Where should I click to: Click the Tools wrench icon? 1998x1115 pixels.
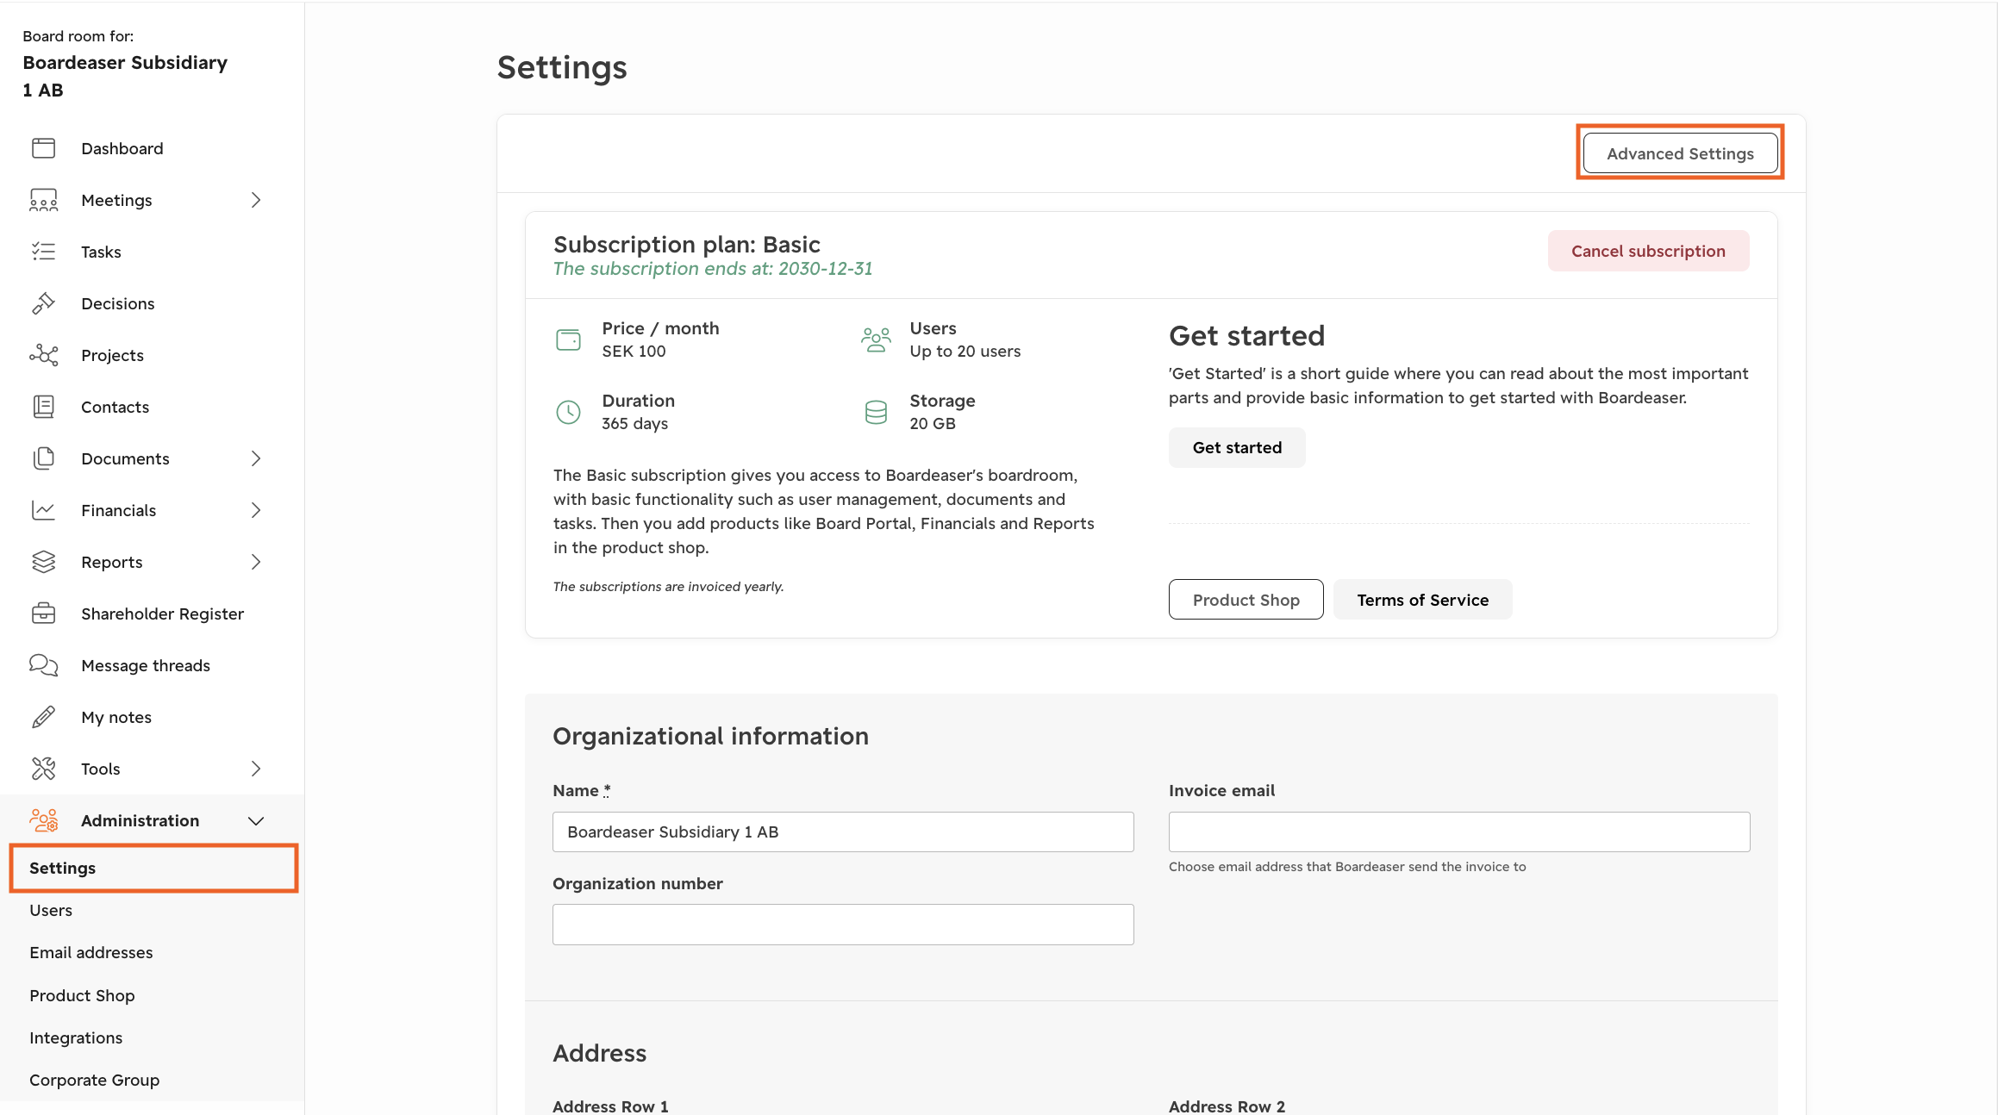43,769
